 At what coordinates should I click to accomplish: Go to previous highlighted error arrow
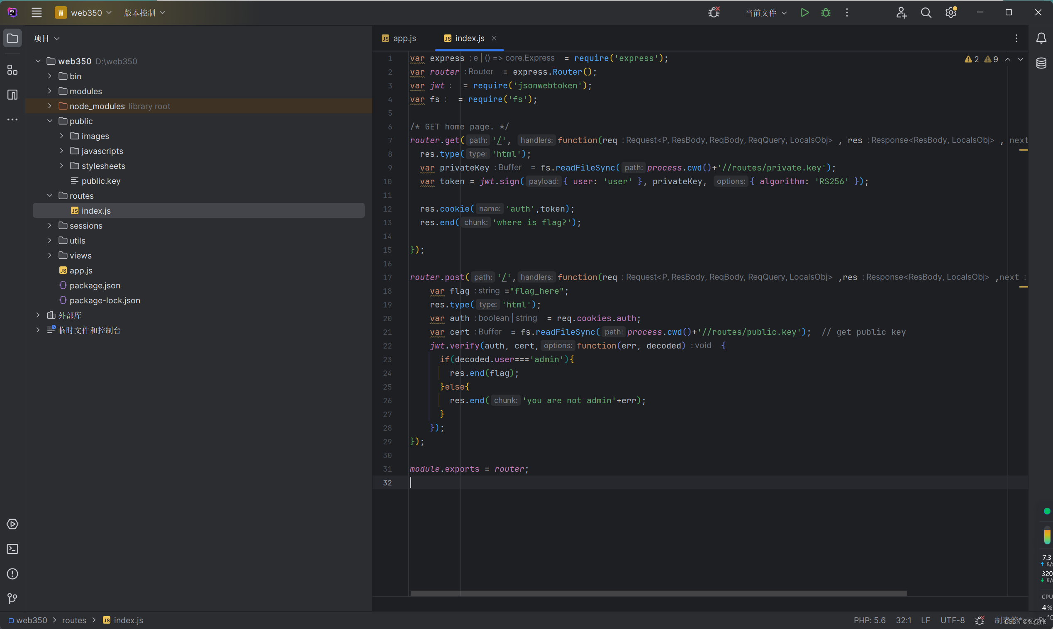click(x=1008, y=59)
